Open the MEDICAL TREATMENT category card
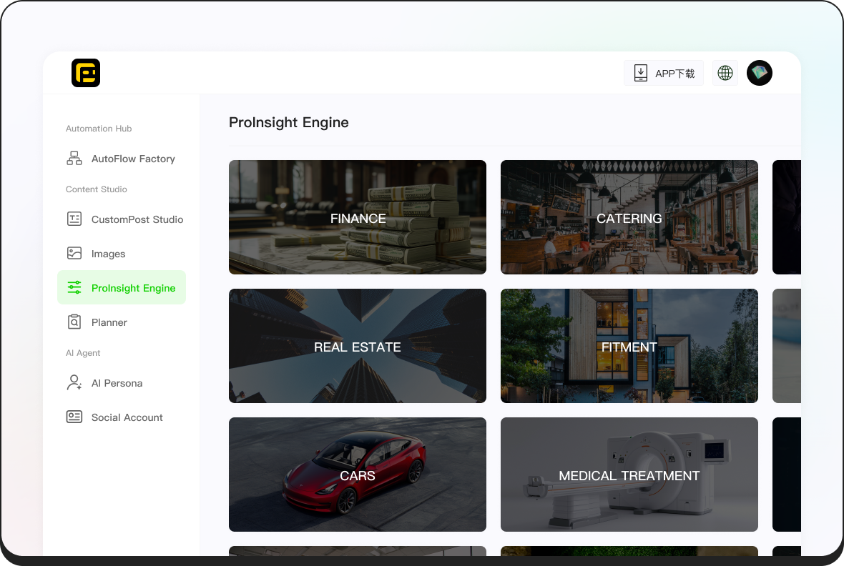Screen dimensions: 844x566 click(x=629, y=475)
